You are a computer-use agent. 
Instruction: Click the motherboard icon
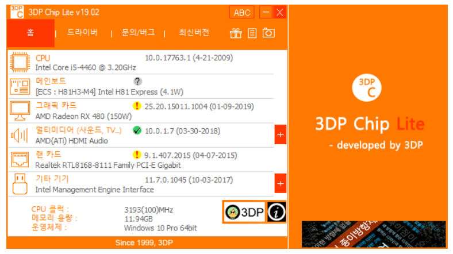click(20, 87)
